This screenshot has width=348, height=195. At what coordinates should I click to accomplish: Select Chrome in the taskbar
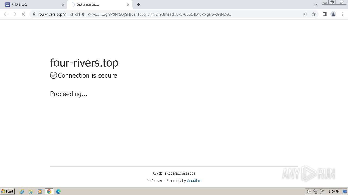49,191
